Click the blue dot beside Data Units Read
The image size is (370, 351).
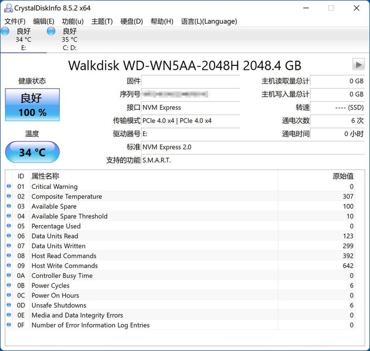point(8,236)
